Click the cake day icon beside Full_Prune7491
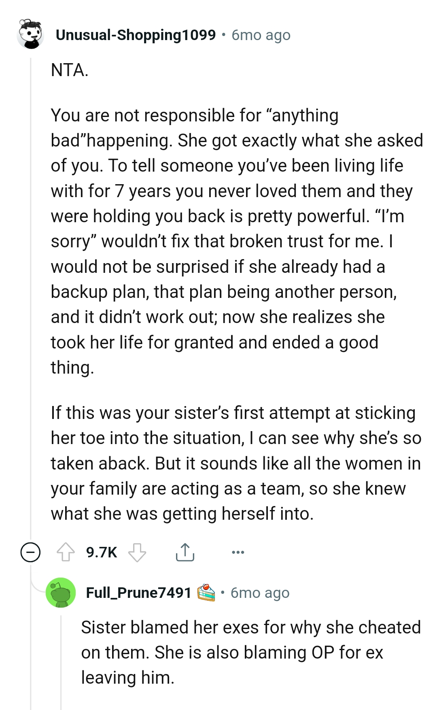The width and height of the screenshot is (437, 710). click(x=206, y=592)
